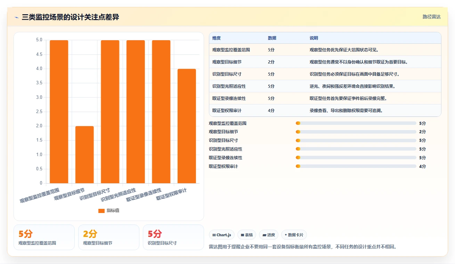
Task: Click the 数据 table column header
Action: pos(272,38)
